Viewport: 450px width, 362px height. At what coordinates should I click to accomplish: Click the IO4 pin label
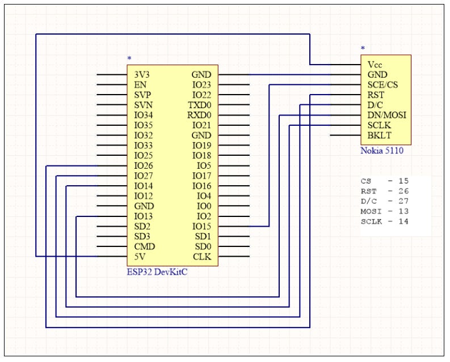204,196
